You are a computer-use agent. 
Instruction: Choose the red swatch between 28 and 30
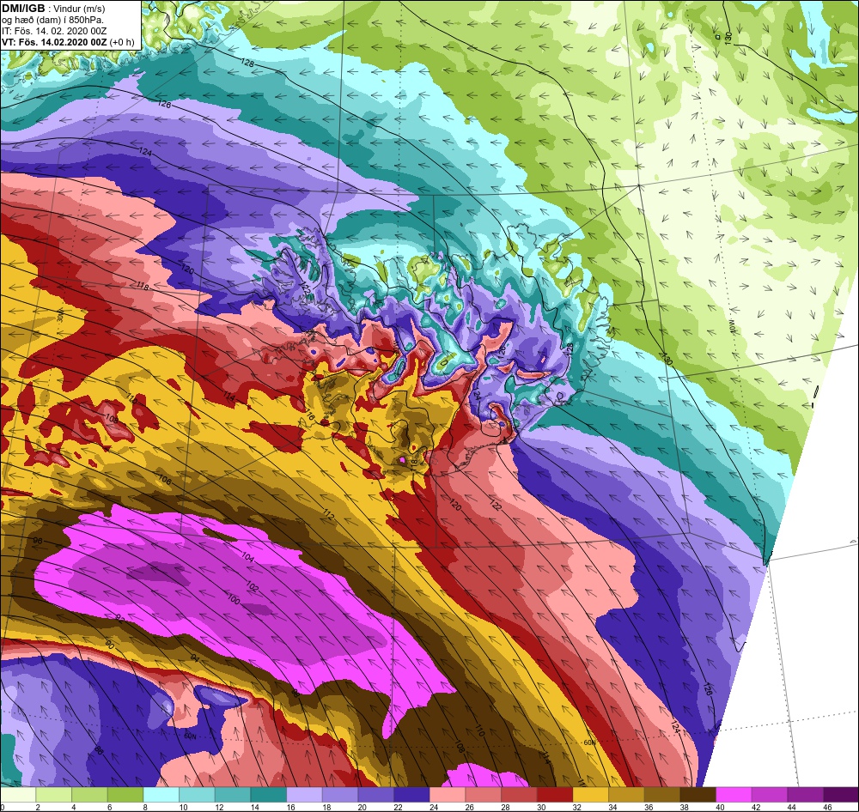point(520,795)
